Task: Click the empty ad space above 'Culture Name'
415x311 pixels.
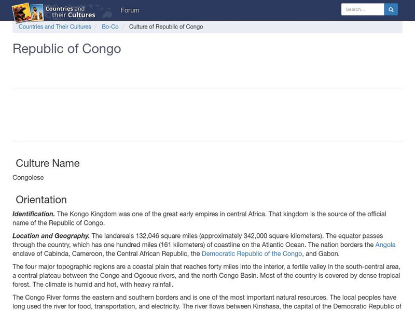Action: (x=208, y=115)
